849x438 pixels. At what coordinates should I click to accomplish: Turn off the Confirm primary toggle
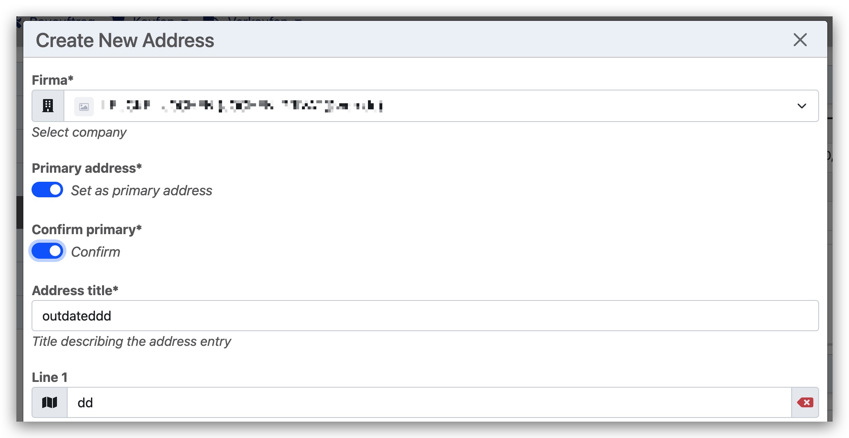pyautogui.click(x=47, y=251)
